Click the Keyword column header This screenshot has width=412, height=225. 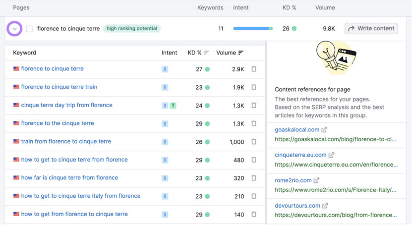(25, 53)
